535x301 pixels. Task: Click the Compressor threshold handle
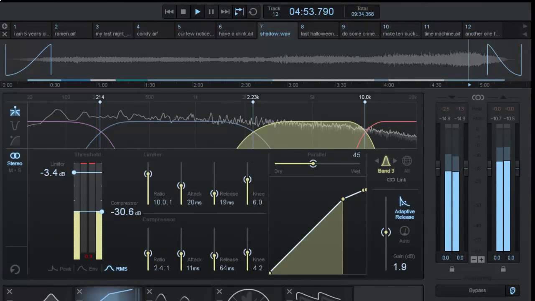point(102,212)
